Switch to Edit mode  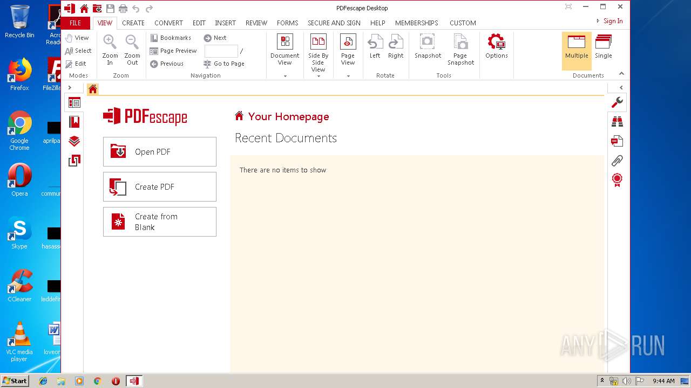[x=76, y=64]
